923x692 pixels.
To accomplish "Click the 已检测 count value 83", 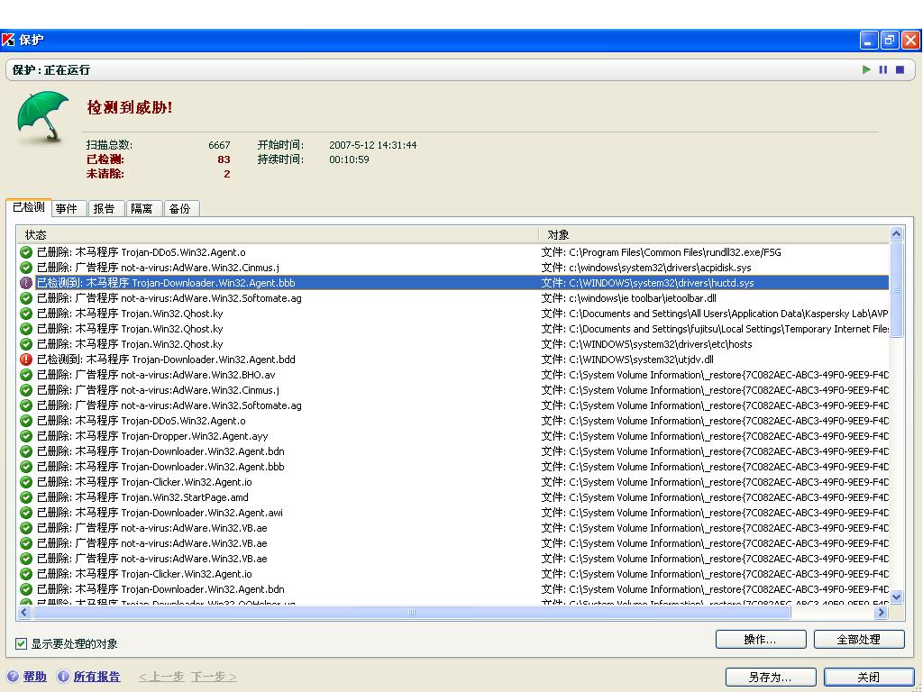I will click(224, 159).
